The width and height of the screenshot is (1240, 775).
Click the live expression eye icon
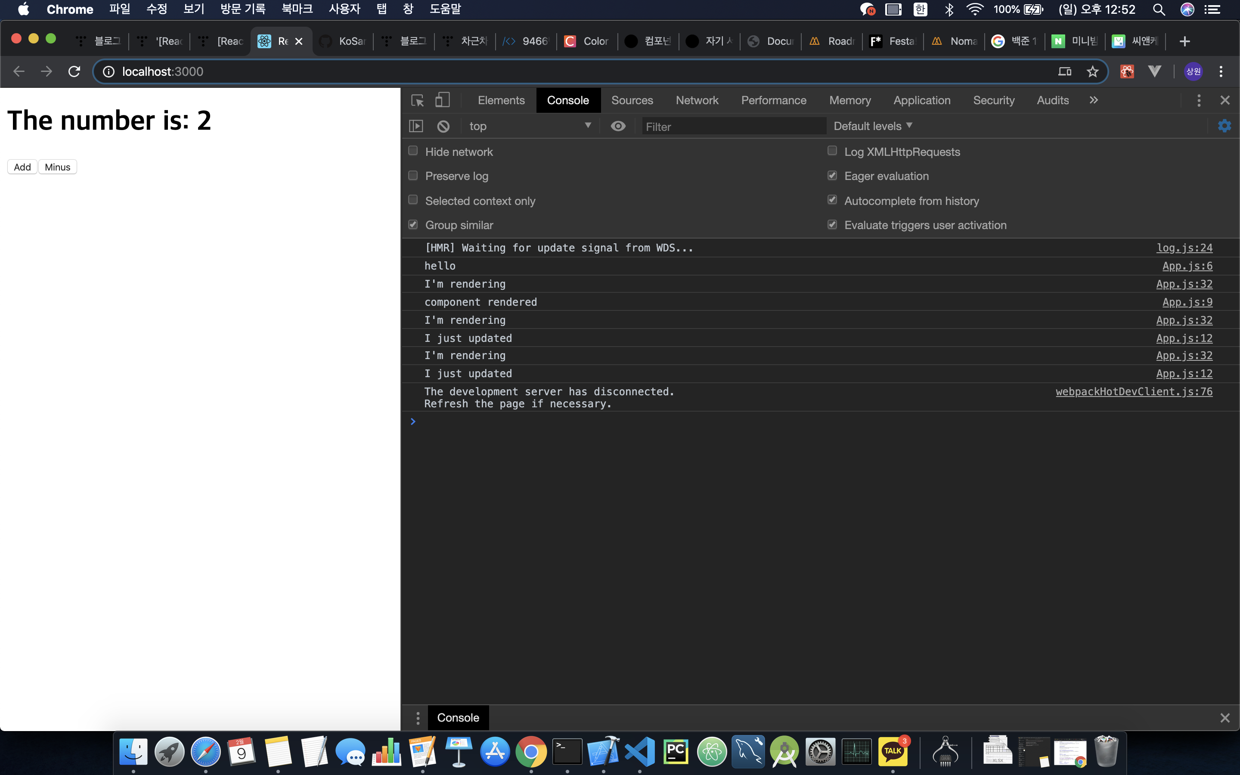coord(618,126)
